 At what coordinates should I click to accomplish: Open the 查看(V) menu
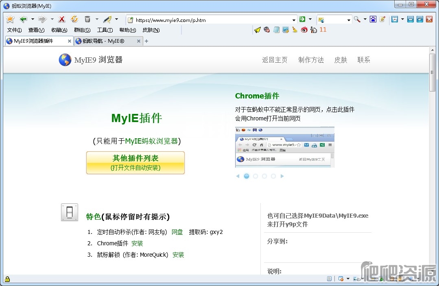36,30
